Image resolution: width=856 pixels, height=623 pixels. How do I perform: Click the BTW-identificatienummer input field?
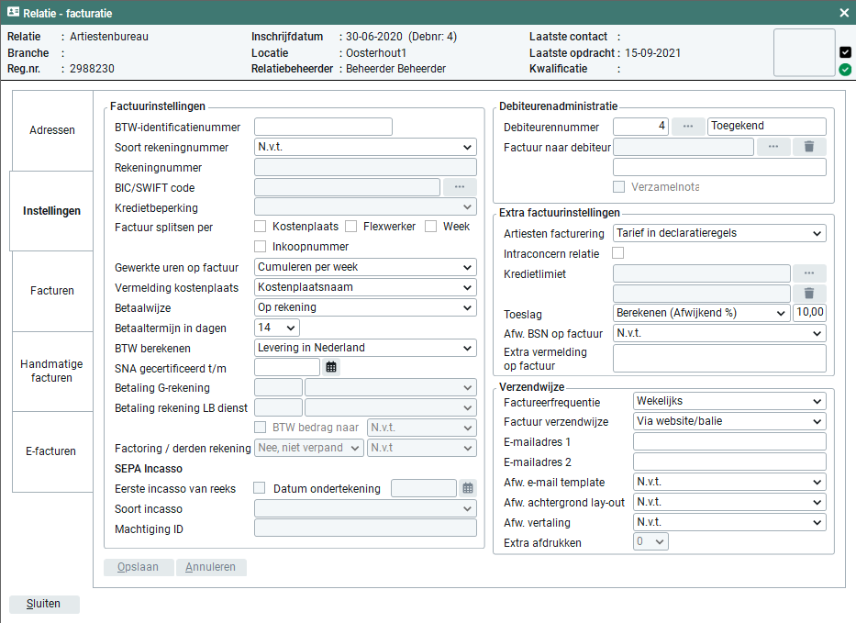[x=323, y=127]
